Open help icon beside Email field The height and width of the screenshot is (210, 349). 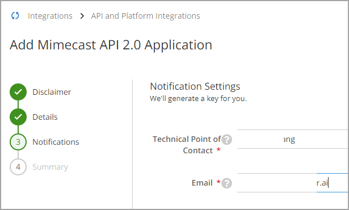(x=227, y=183)
